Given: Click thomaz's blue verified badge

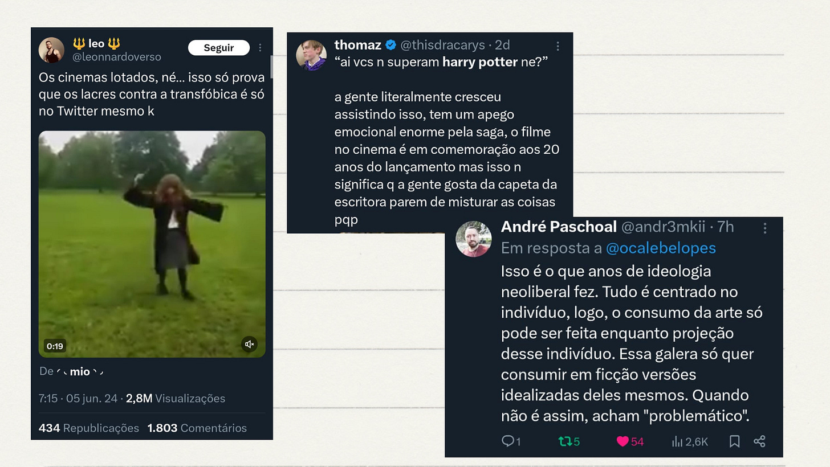Looking at the screenshot, I should 391,45.
